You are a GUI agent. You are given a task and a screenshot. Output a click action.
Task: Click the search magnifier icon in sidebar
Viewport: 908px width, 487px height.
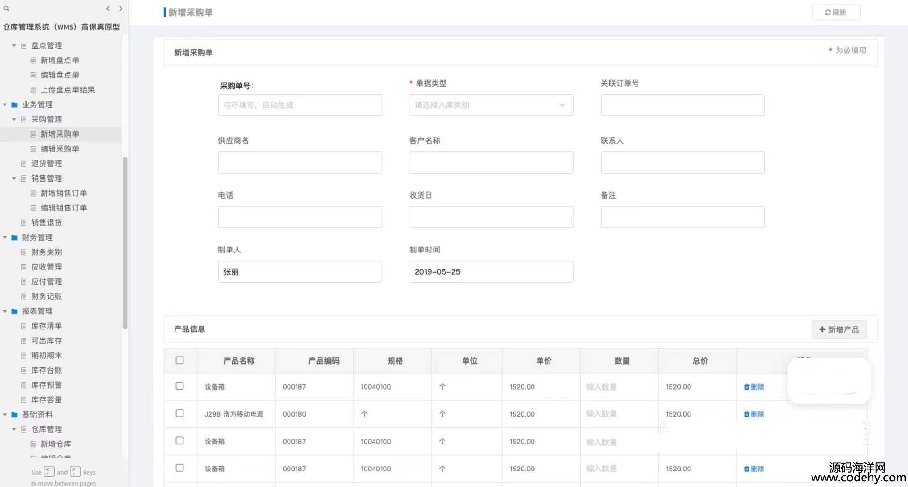point(6,9)
